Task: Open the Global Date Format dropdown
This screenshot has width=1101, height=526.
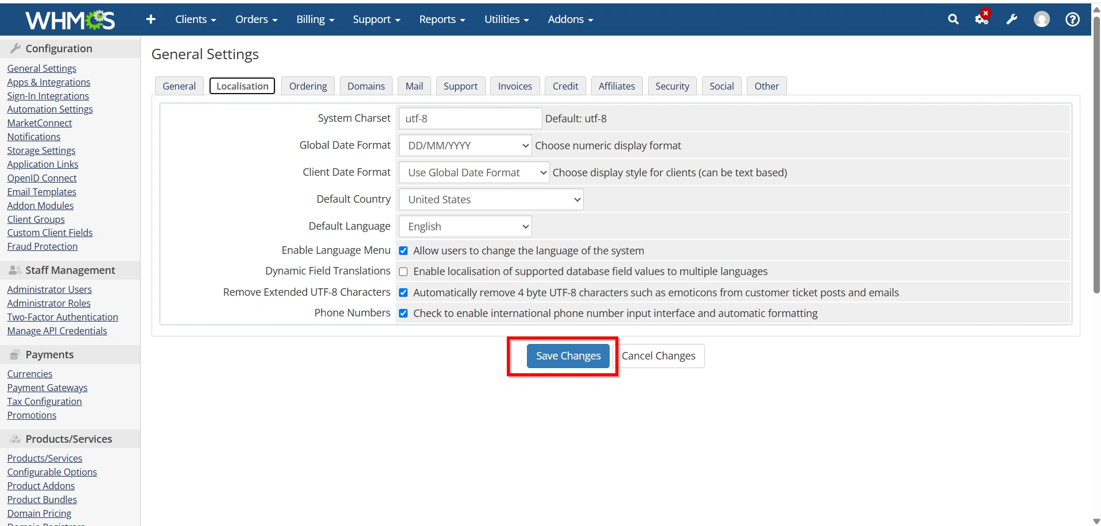Action: 466,146
